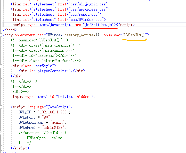Collapse the ocxStyle div fold marker
186x153 pixels.
(1, 66)
